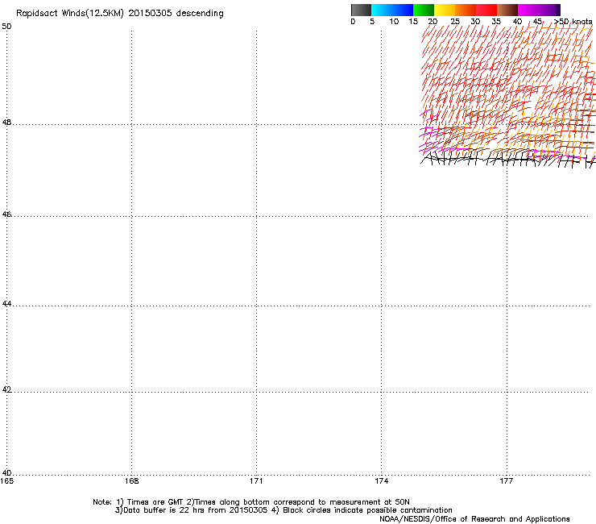The image size is (596, 524).
Task: Click legend scale label '35'
Action: pos(496,22)
